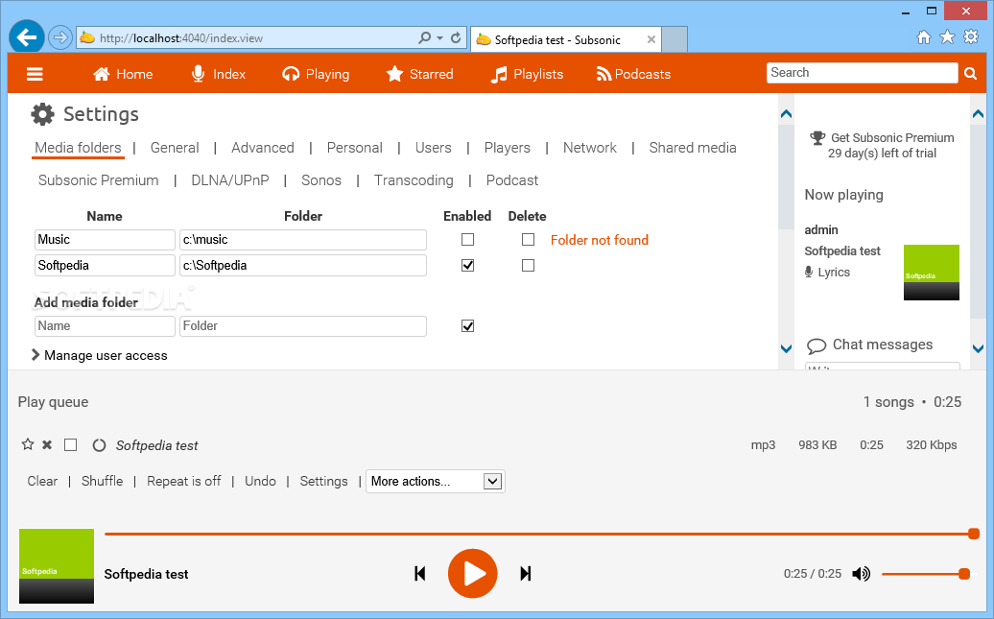994x619 pixels.
Task: Click the new media folder path field
Action: click(x=303, y=326)
